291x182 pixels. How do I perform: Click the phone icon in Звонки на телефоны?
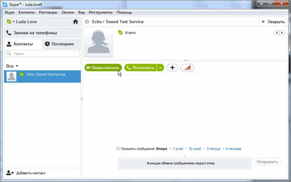click(x=9, y=33)
